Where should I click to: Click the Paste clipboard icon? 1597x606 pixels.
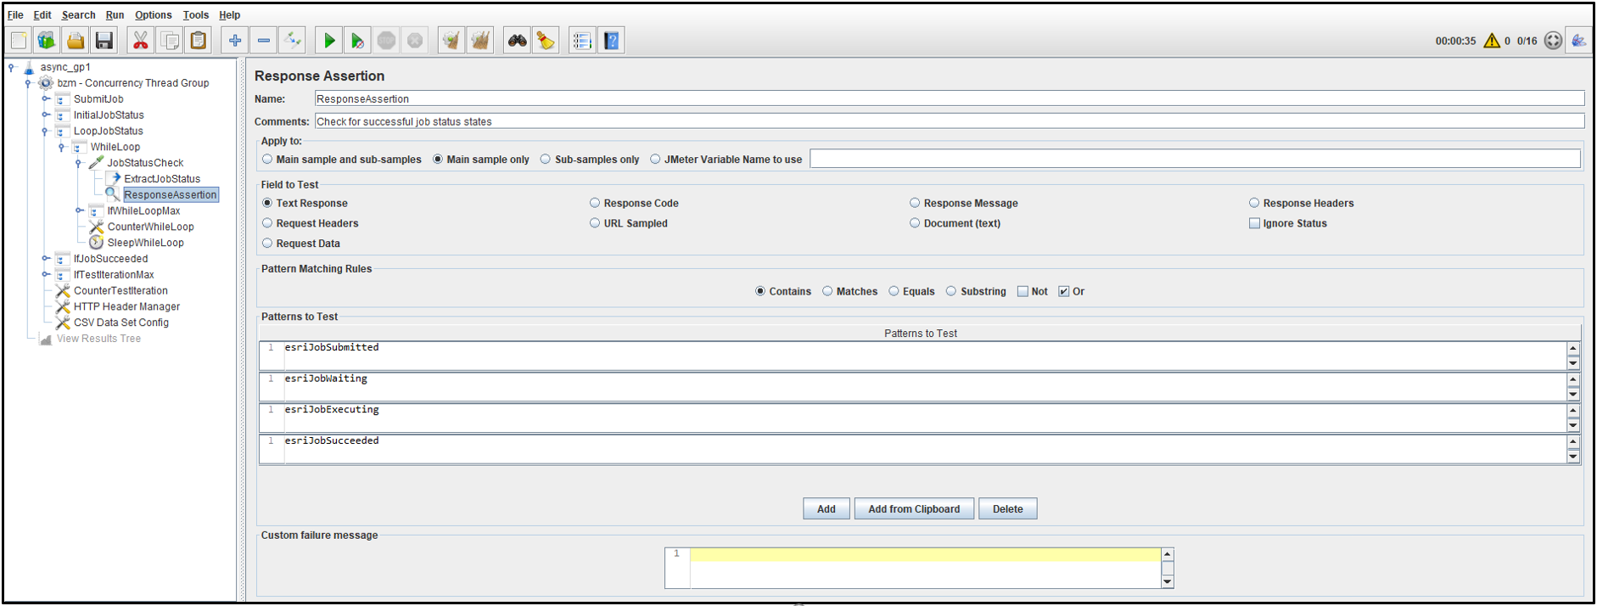pos(198,40)
